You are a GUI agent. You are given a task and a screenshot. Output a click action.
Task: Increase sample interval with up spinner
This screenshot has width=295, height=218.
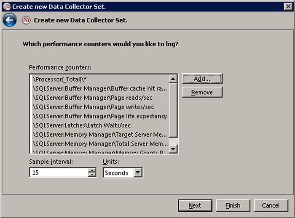(92, 170)
